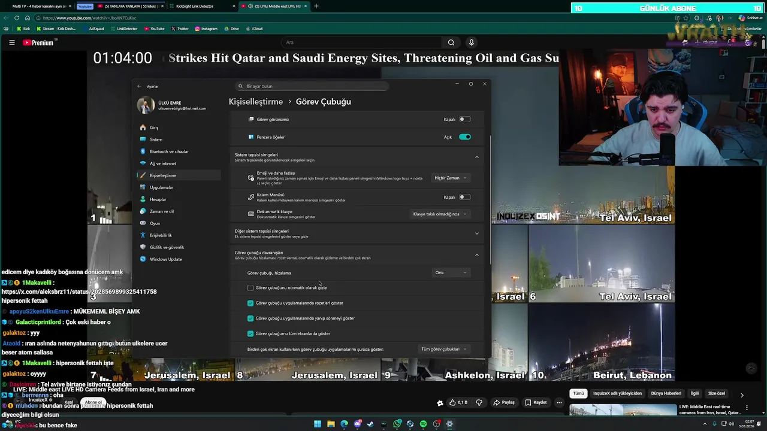The image size is (767, 431).
Task: Like the YouTube video (6,1 B)
Action: tap(458, 402)
